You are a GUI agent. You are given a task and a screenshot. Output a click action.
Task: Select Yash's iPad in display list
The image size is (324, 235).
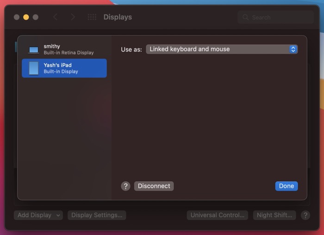coord(64,68)
